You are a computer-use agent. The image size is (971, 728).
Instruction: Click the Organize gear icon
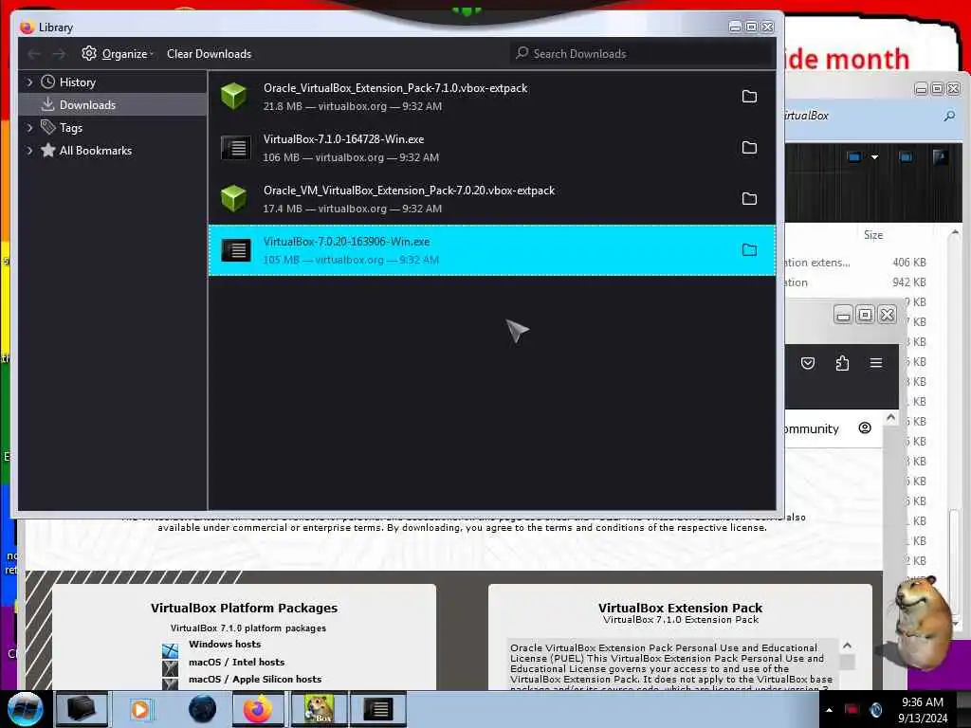(89, 53)
